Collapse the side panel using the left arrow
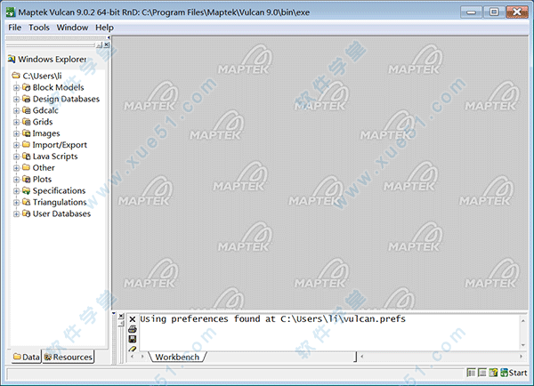 click(109, 37)
